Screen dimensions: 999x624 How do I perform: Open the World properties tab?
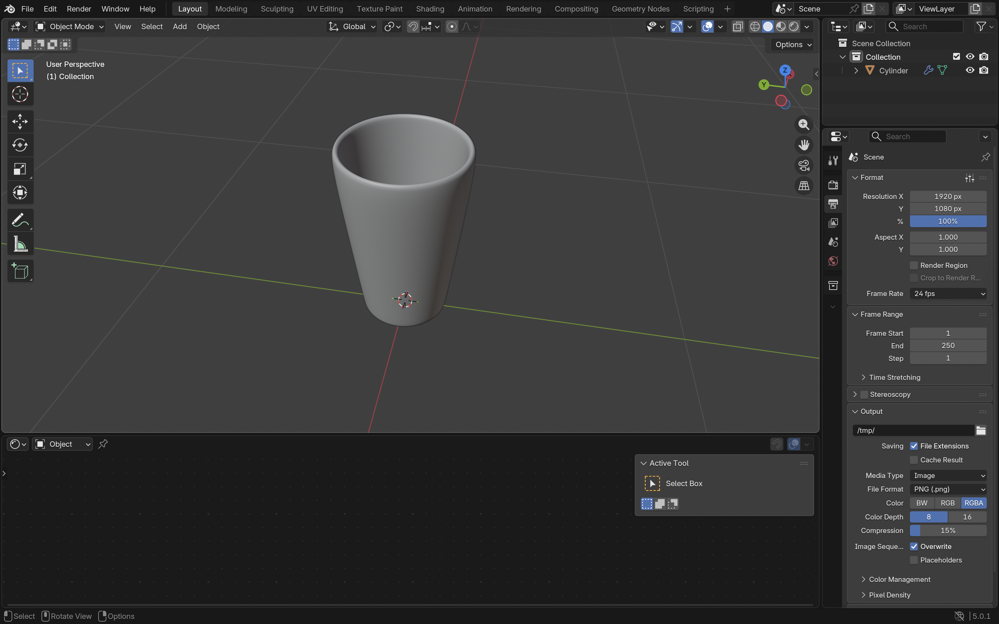[x=833, y=261]
